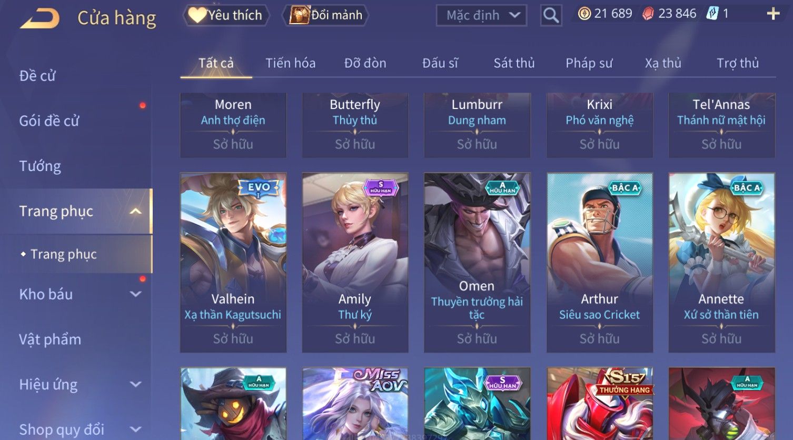Open the Mặc định sort dropdown
793x440 pixels.
(x=481, y=15)
